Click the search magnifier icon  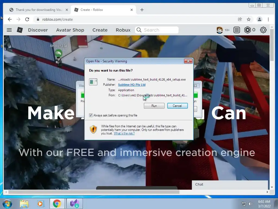click(x=139, y=30)
